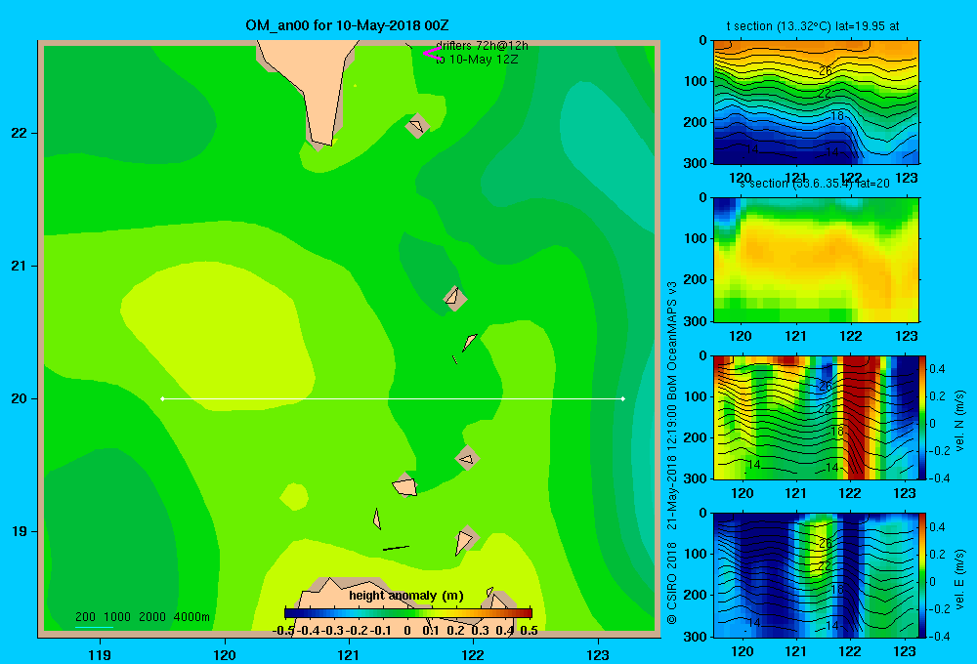Image resolution: width=977 pixels, height=664 pixels.
Task: Click latitude tick 19 on main map
Action: tap(20, 531)
